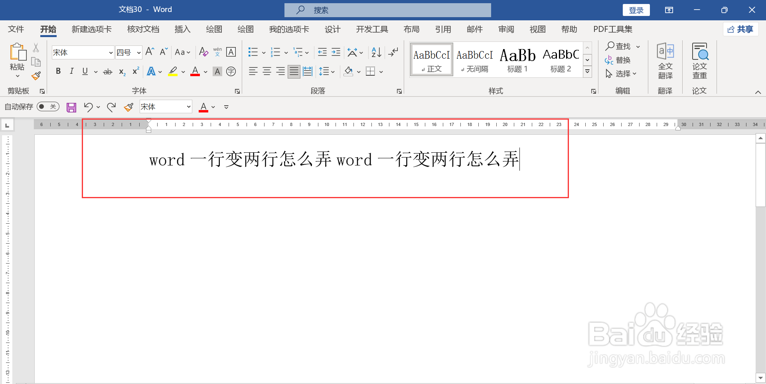Apply the 标题 1 style
Viewport: 766px width, 384px height.
coord(517,59)
